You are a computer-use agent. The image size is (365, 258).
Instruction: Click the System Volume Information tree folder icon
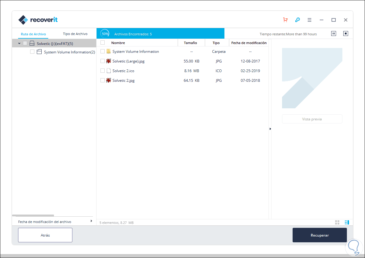[x=39, y=52]
